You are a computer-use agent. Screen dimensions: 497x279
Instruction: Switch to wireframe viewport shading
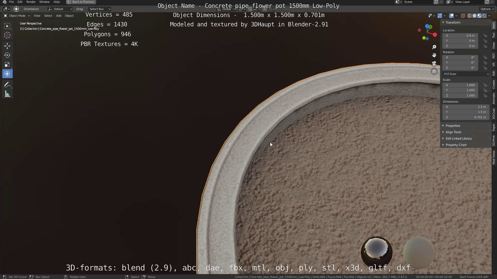click(469, 16)
